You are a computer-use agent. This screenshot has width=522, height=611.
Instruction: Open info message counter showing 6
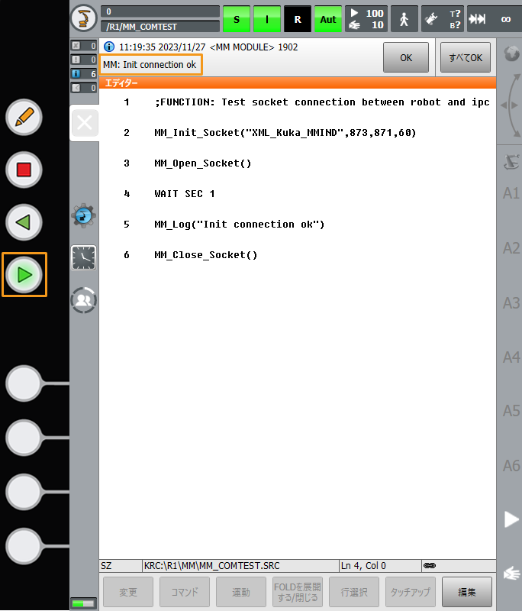pos(84,73)
